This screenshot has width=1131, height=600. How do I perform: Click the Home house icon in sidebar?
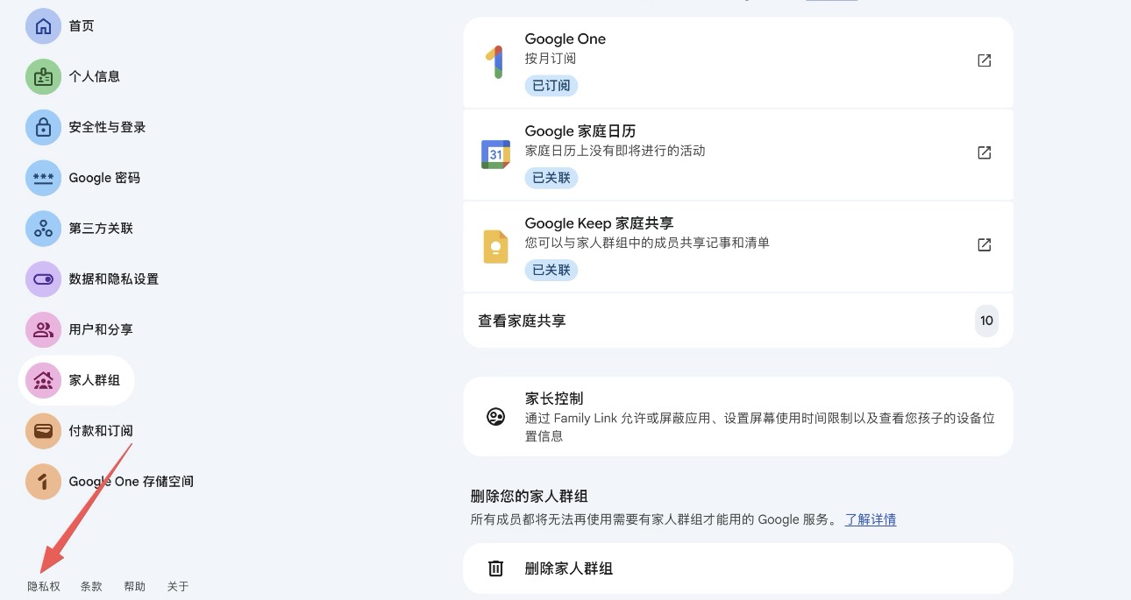point(43,26)
